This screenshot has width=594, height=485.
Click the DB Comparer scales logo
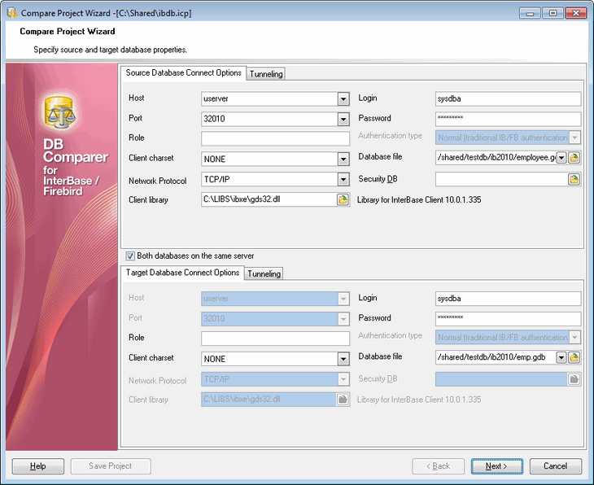pyautogui.click(x=60, y=111)
